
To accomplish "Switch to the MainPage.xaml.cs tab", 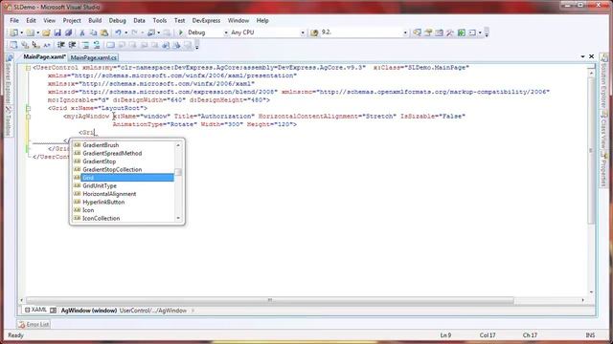I will [x=94, y=57].
